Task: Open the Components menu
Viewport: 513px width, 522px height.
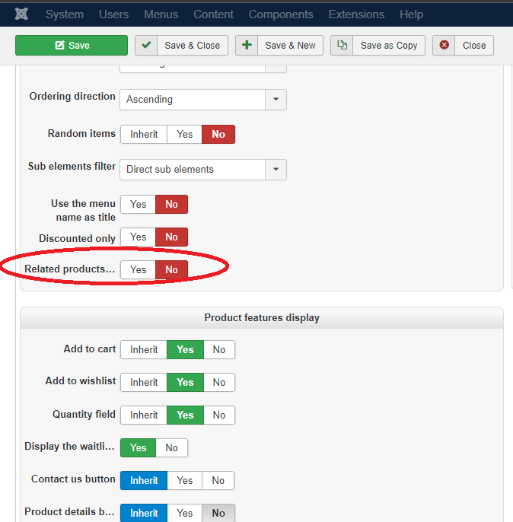Action: point(281,14)
